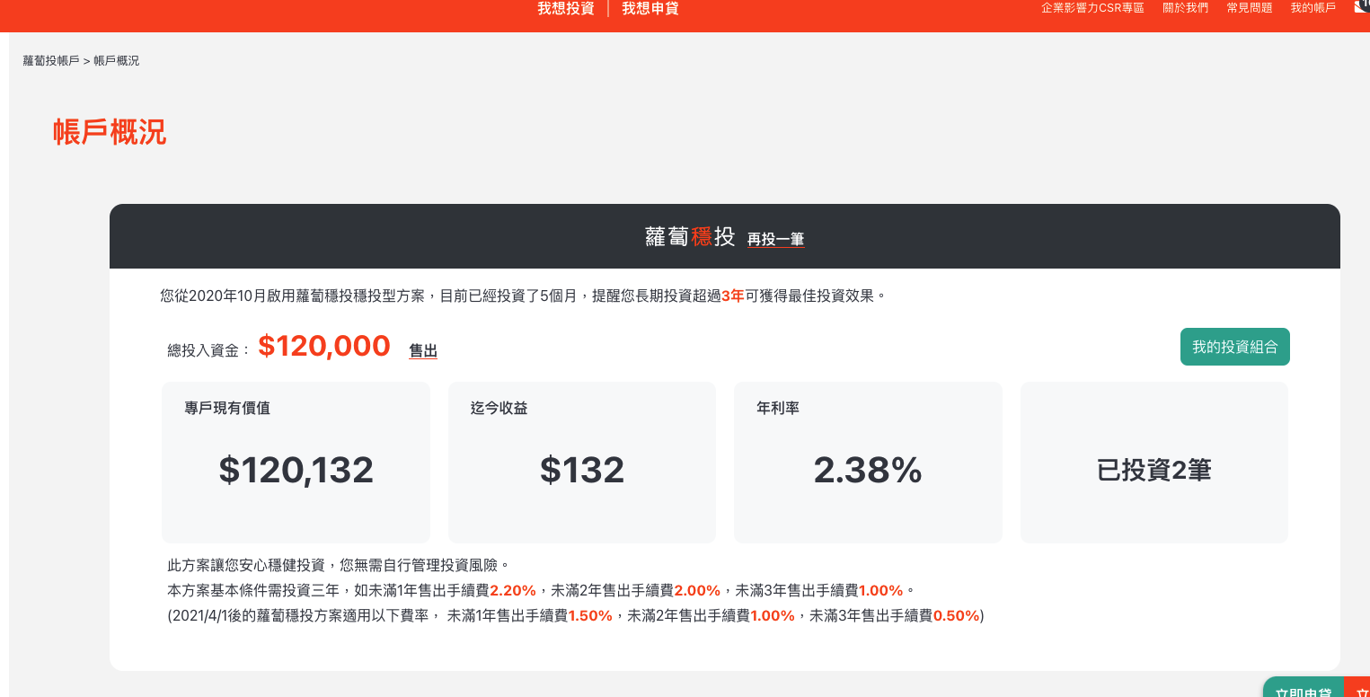Viewport: 1370px width, 697px height.
Task: Go to 企業影響力CSR專區
Action: click(x=1092, y=7)
